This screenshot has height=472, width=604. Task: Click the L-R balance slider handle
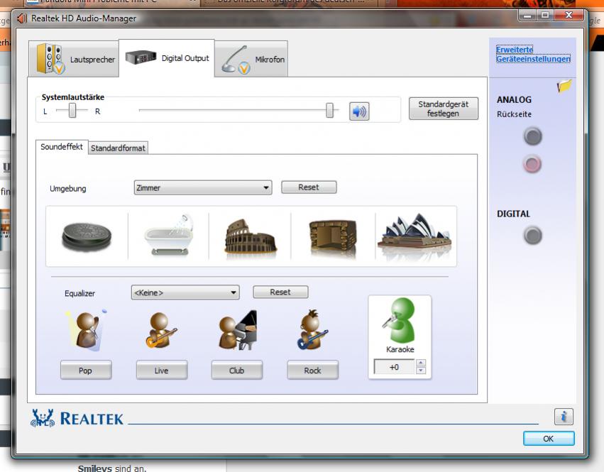[x=72, y=111]
